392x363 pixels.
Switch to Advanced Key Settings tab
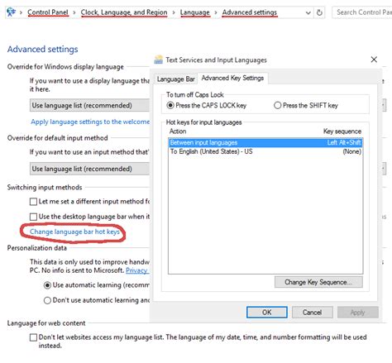click(x=232, y=78)
